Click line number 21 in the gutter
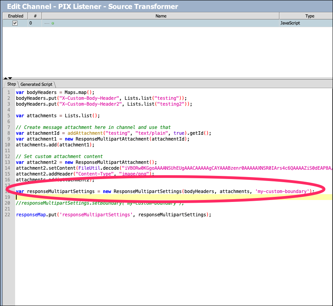This screenshot has height=306, width=333. pos(7,209)
